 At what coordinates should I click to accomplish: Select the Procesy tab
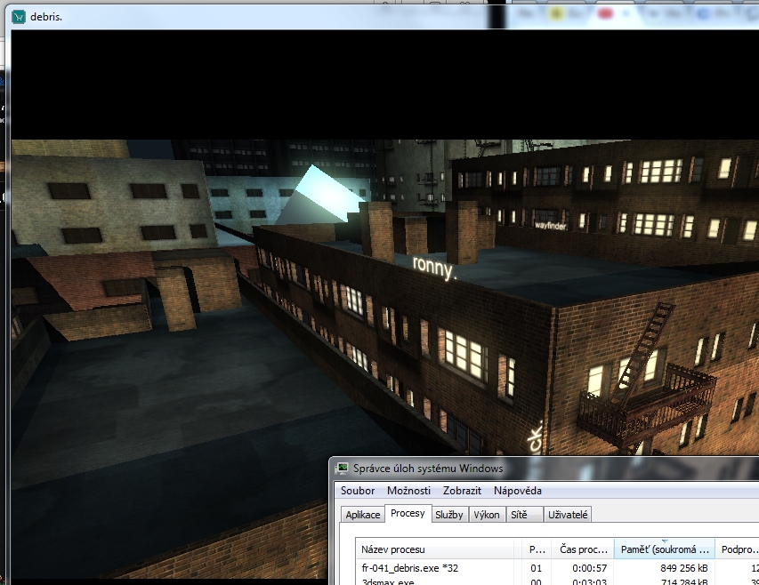(408, 514)
